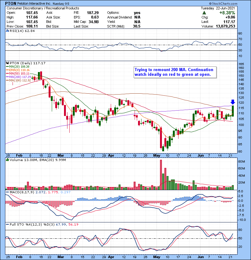Click the Jun label on price chart date axis
The width and height of the screenshot is (251, 260).
coord(200,156)
